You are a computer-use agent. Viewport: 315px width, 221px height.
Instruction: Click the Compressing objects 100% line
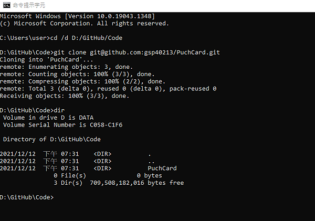(x=82, y=81)
